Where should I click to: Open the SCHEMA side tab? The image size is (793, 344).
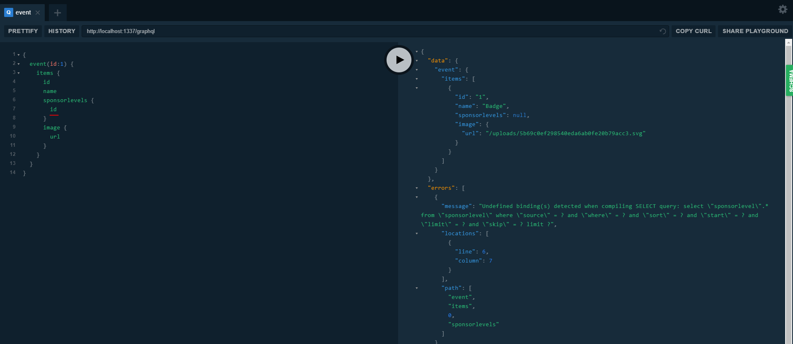pos(790,80)
